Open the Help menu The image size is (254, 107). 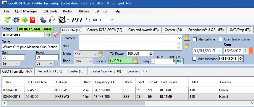click(116, 11)
